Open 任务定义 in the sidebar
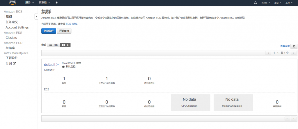The height and width of the screenshot is (129, 298). click(x=12, y=22)
